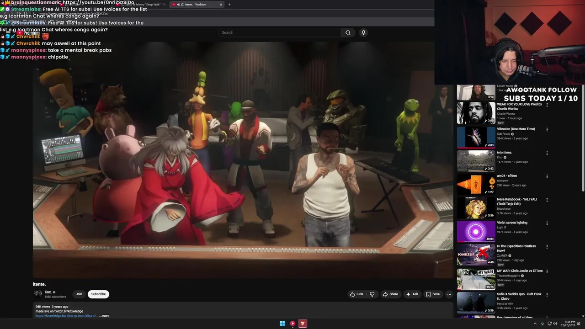Like the video with 3.6K likes

[356, 294]
